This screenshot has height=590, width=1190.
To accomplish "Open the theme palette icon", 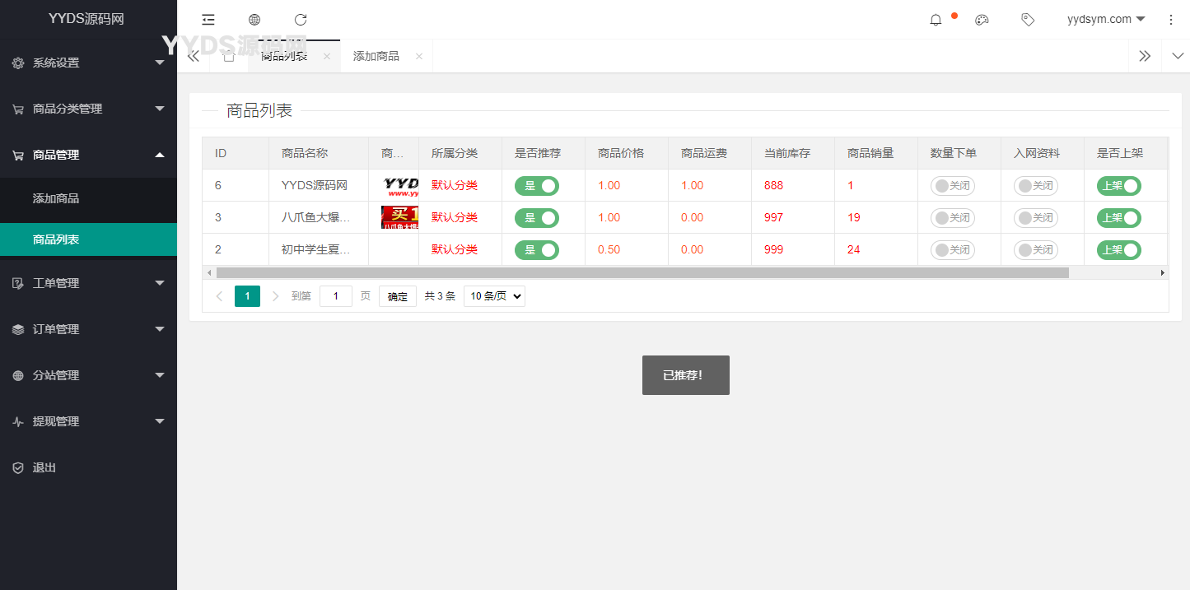I will (982, 20).
